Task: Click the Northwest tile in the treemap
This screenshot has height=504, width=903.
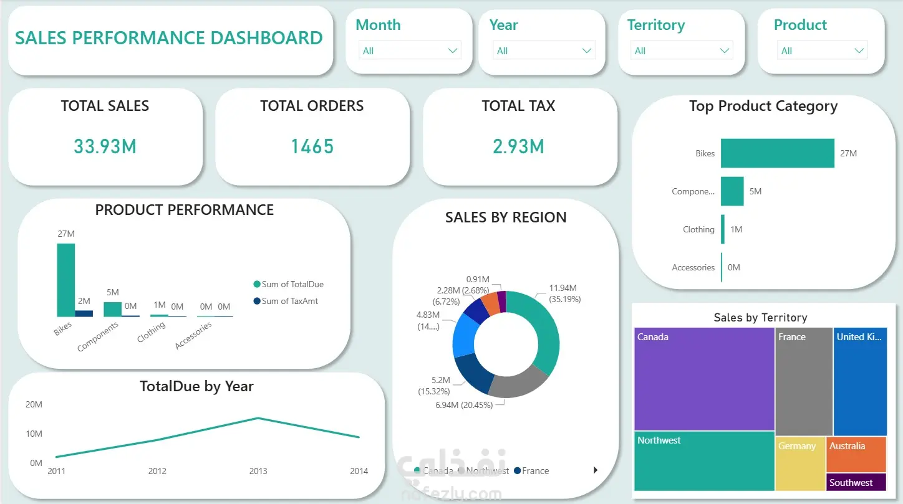Action: 704,461
